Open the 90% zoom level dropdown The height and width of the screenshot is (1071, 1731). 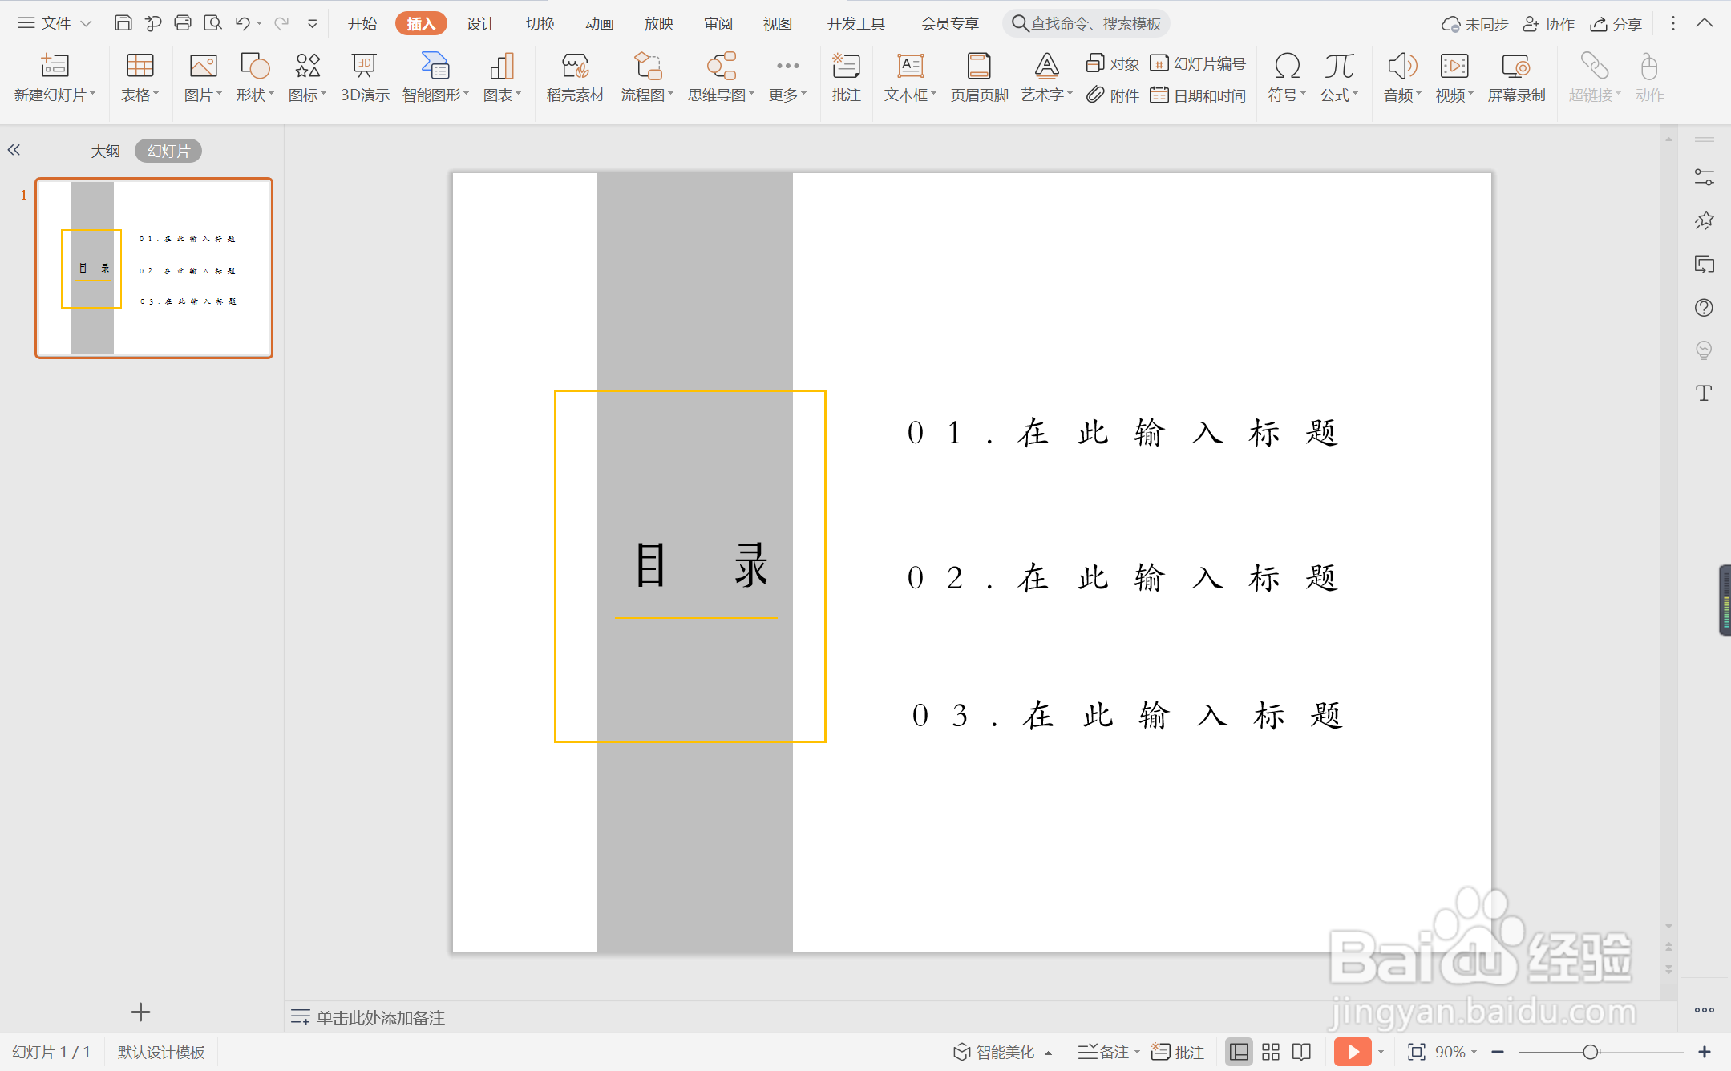pos(1456,1052)
